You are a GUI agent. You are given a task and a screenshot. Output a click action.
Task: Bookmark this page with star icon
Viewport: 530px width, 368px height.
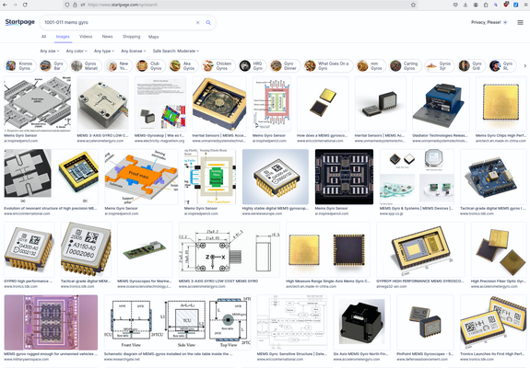413,5
